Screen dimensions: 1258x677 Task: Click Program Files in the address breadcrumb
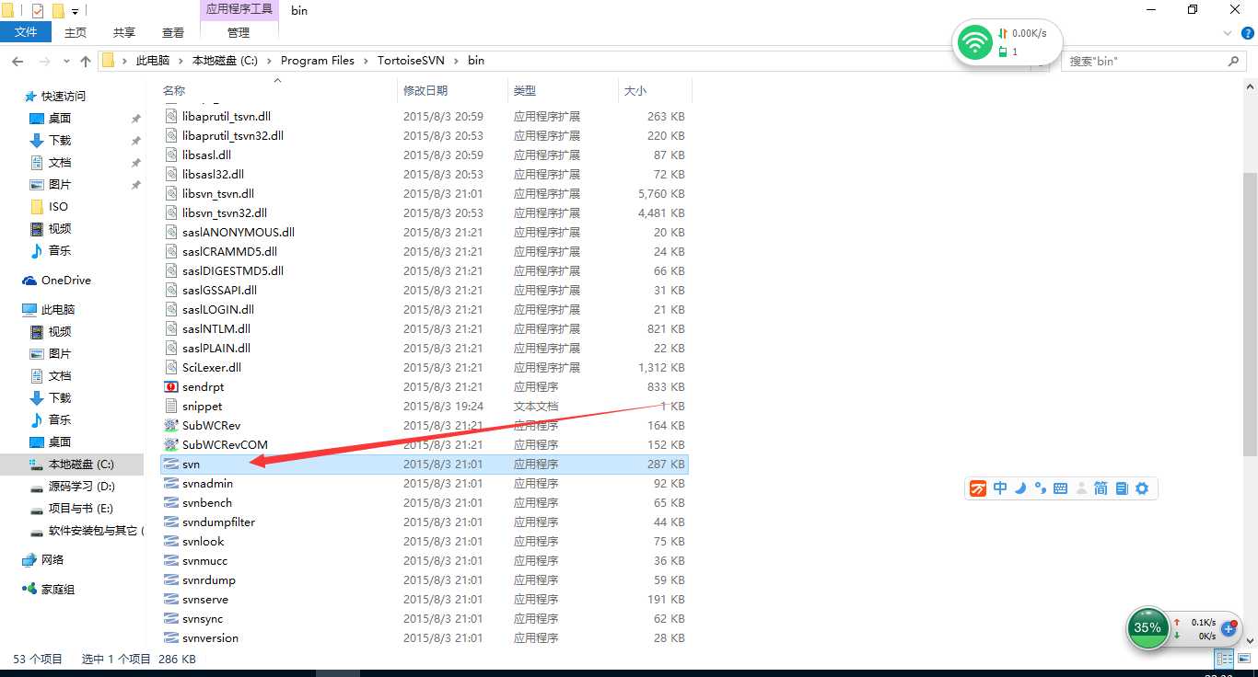click(318, 61)
